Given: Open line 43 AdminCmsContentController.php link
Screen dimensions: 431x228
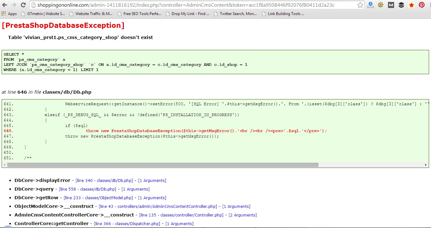Looking at the screenshot, I should (159, 207).
